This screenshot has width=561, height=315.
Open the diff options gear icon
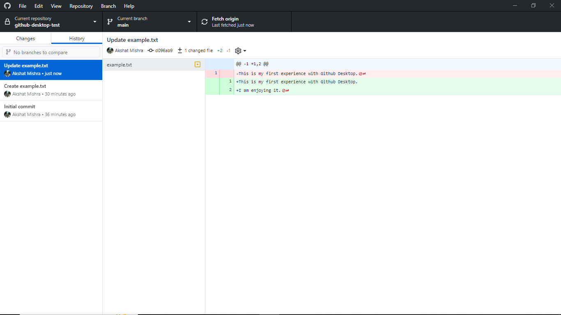click(x=237, y=50)
